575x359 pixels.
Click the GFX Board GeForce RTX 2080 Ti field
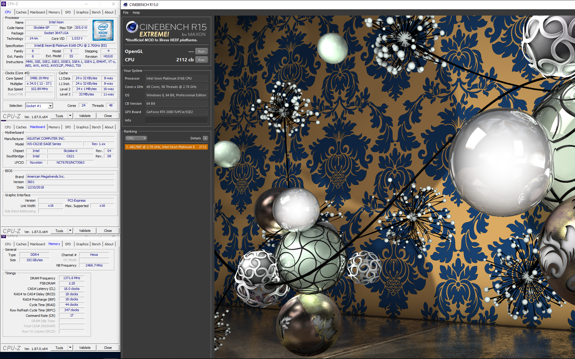coord(176,112)
